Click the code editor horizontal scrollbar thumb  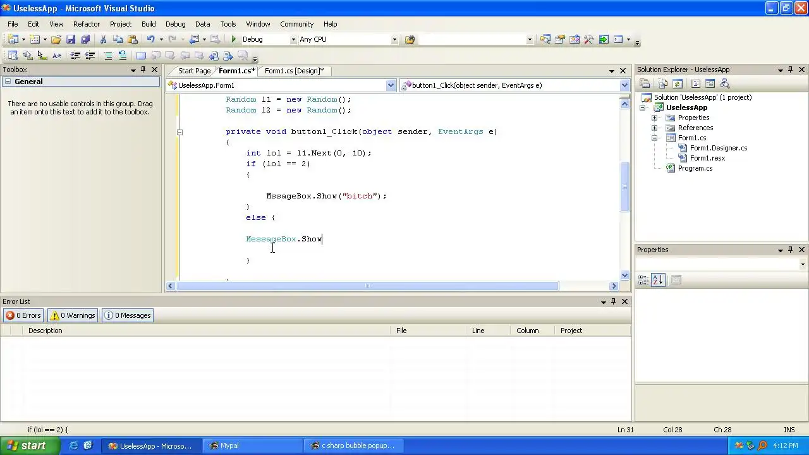click(367, 286)
